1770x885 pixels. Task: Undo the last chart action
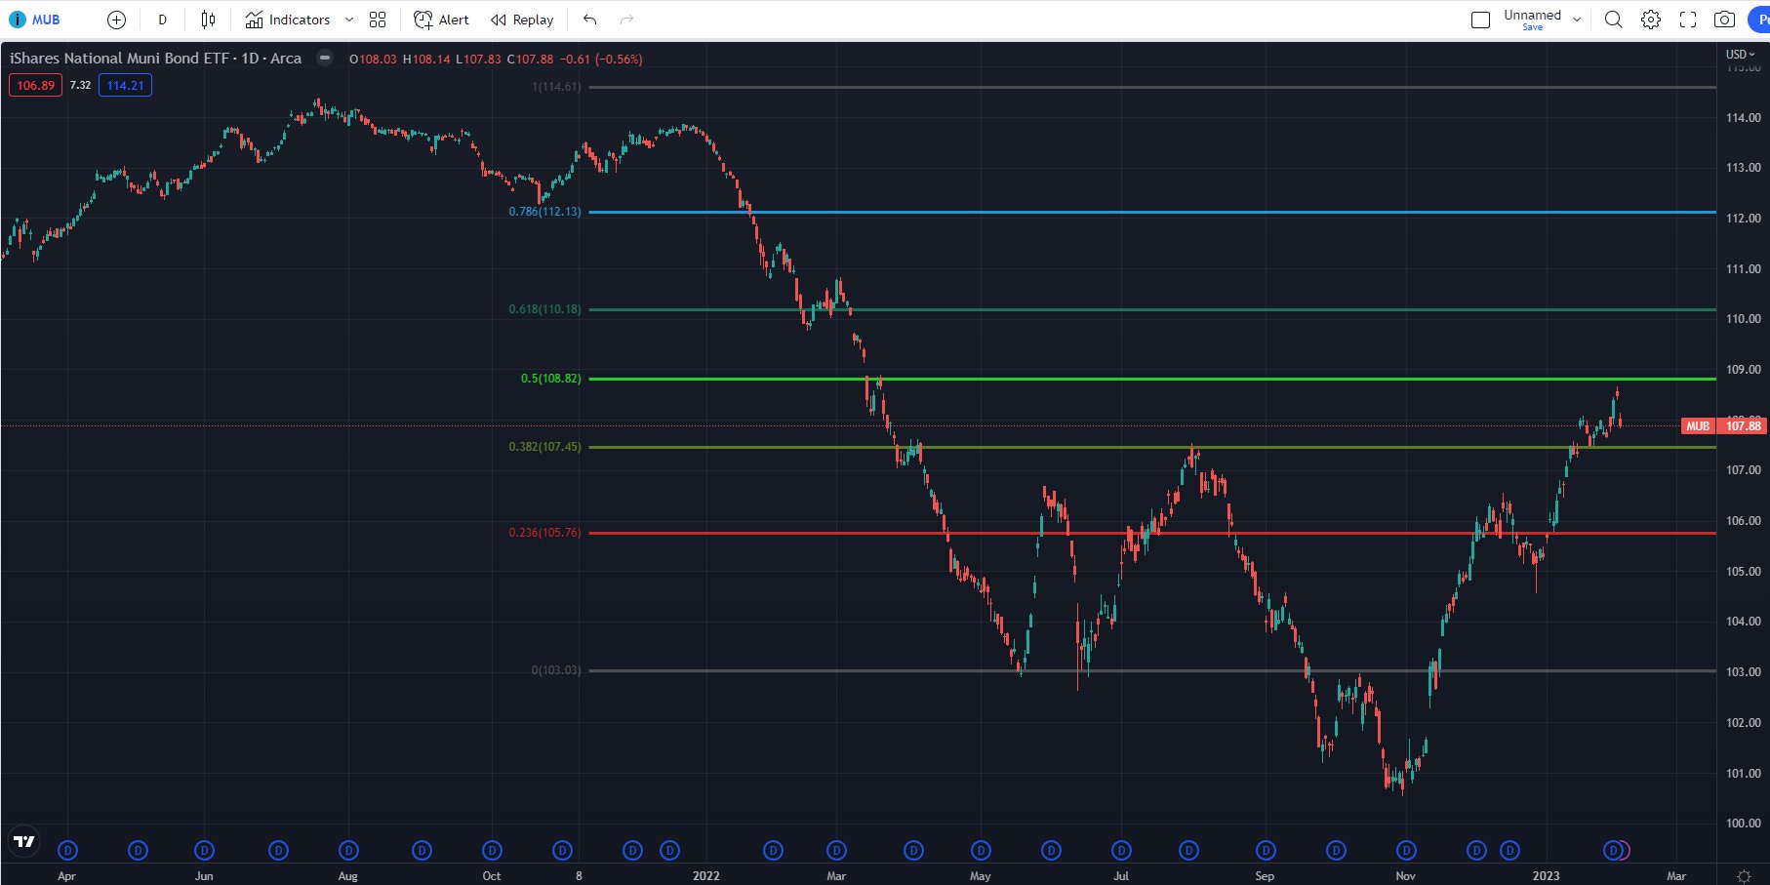click(589, 20)
